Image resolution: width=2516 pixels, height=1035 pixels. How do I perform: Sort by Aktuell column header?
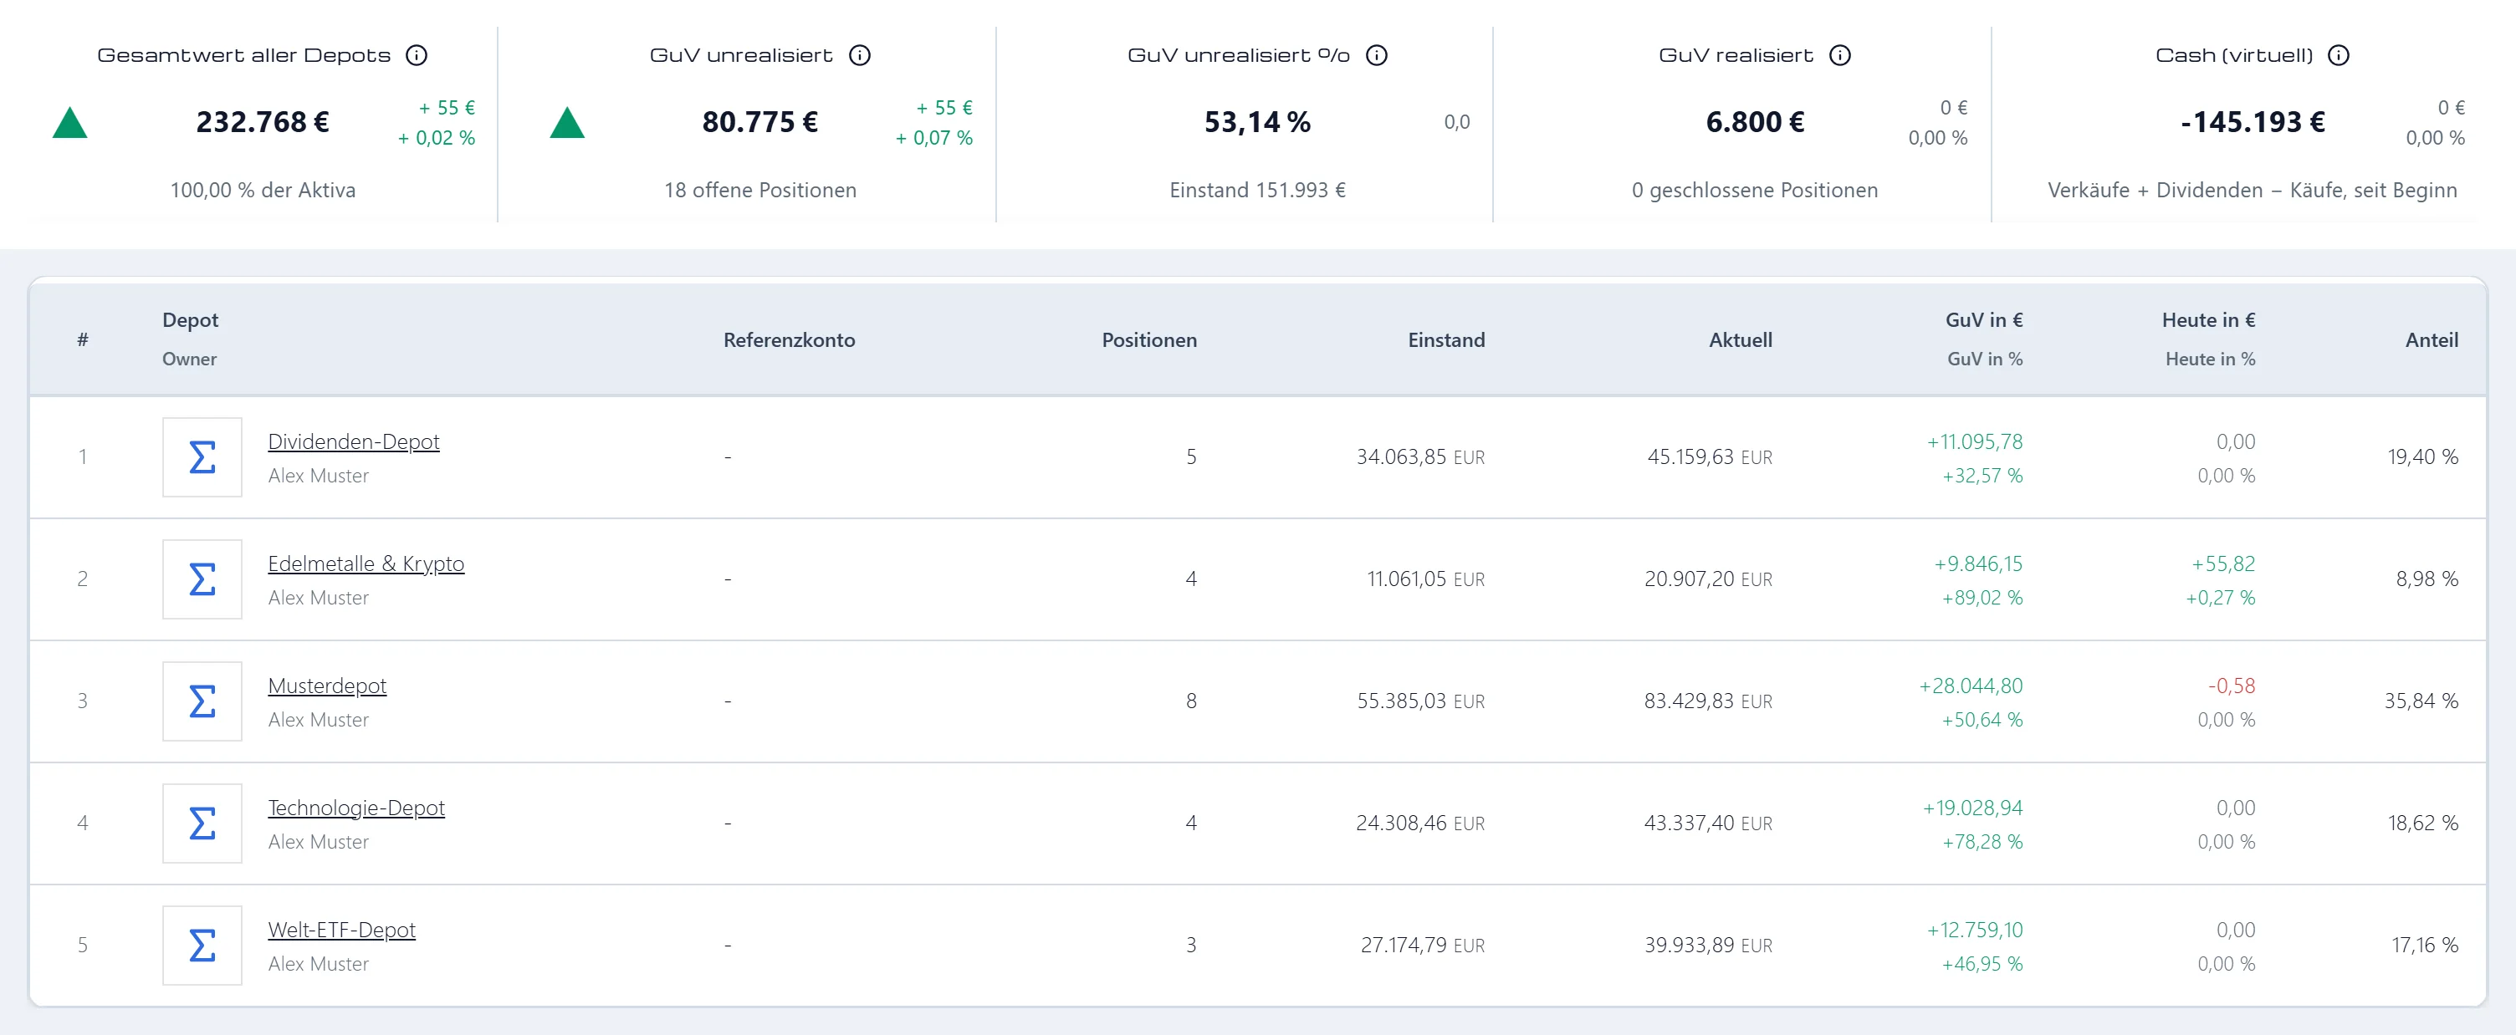pyautogui.click(x=1741, y=339)
